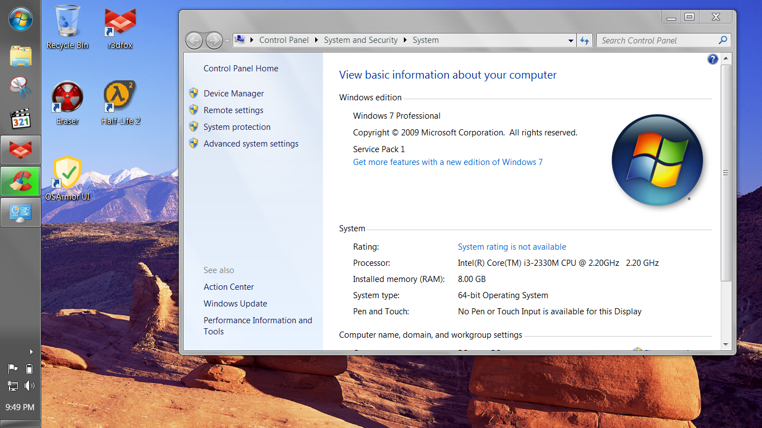This screenshot has height=428, width=762.
Task: Open Device Manager
Action: (234, 94)
